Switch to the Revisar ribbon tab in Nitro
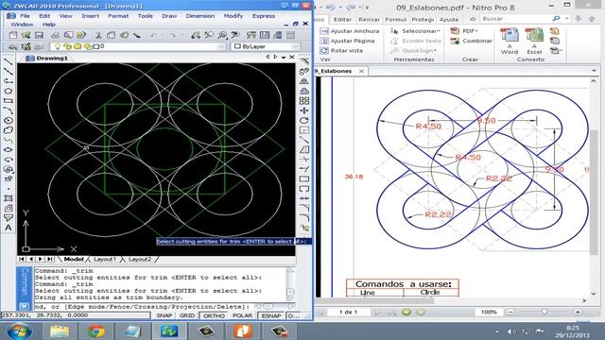The width and height of the screenshot is (605, 340). pos(369,19)
